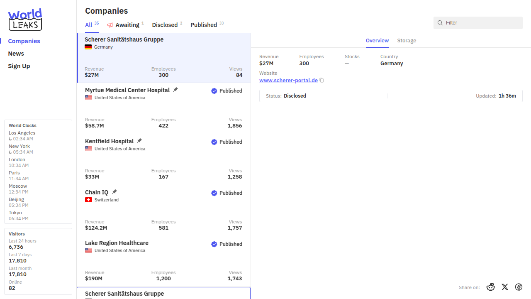The width and height of the screenshot is (531, 299).
Task: Click pin icon next to Chain IQ
Action: click(x=114, y=192)
